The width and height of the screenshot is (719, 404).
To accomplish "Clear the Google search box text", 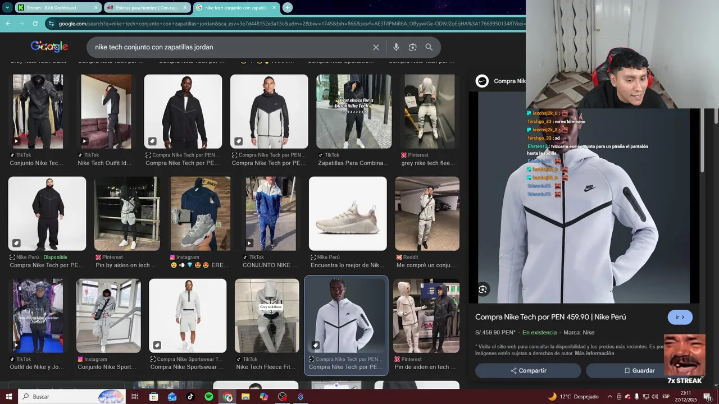I will point(376,47).
